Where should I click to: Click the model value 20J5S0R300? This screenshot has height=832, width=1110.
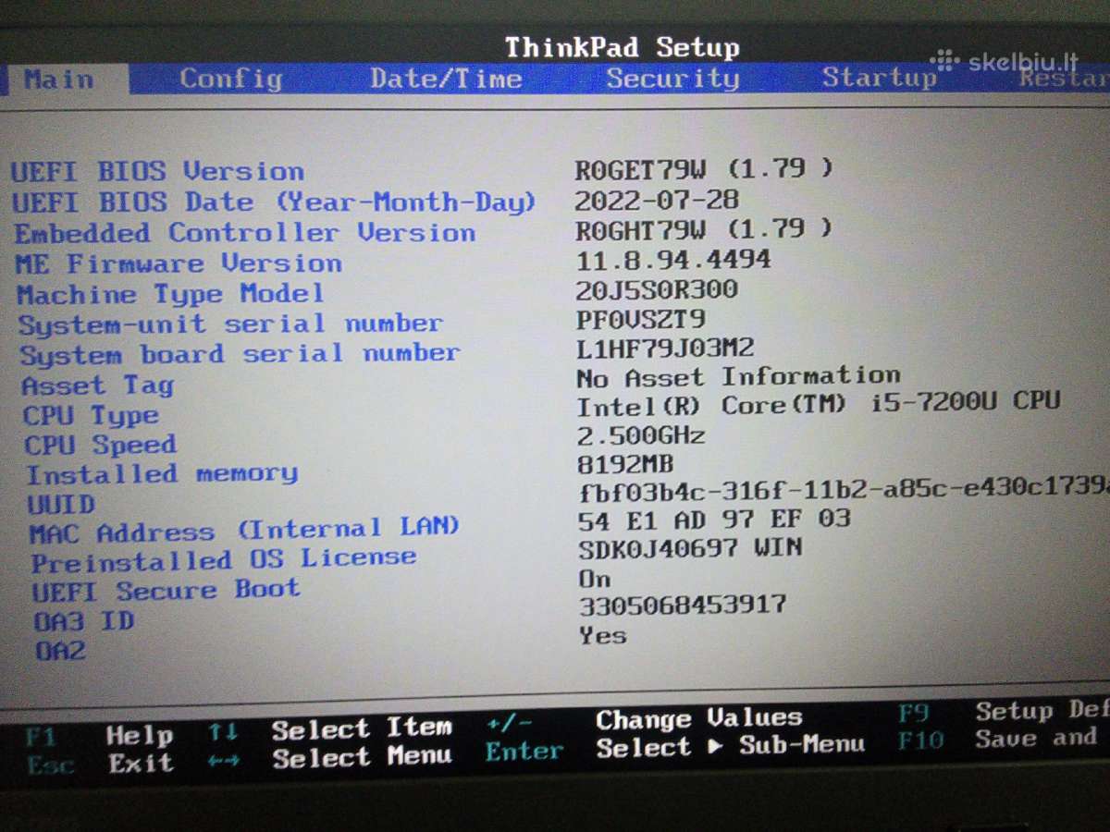click(x=657, y=290)
